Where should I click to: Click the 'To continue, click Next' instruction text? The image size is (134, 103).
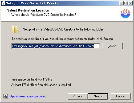tap(62, 39)
